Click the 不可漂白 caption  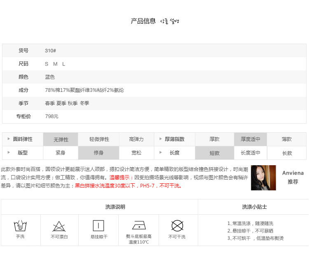(59, 237)
